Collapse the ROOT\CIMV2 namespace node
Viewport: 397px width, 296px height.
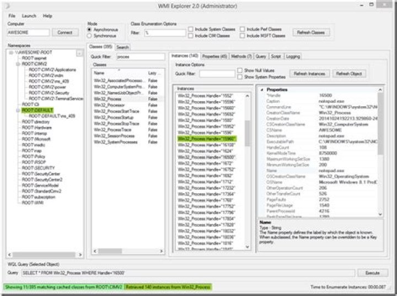[x=18, y=64]
